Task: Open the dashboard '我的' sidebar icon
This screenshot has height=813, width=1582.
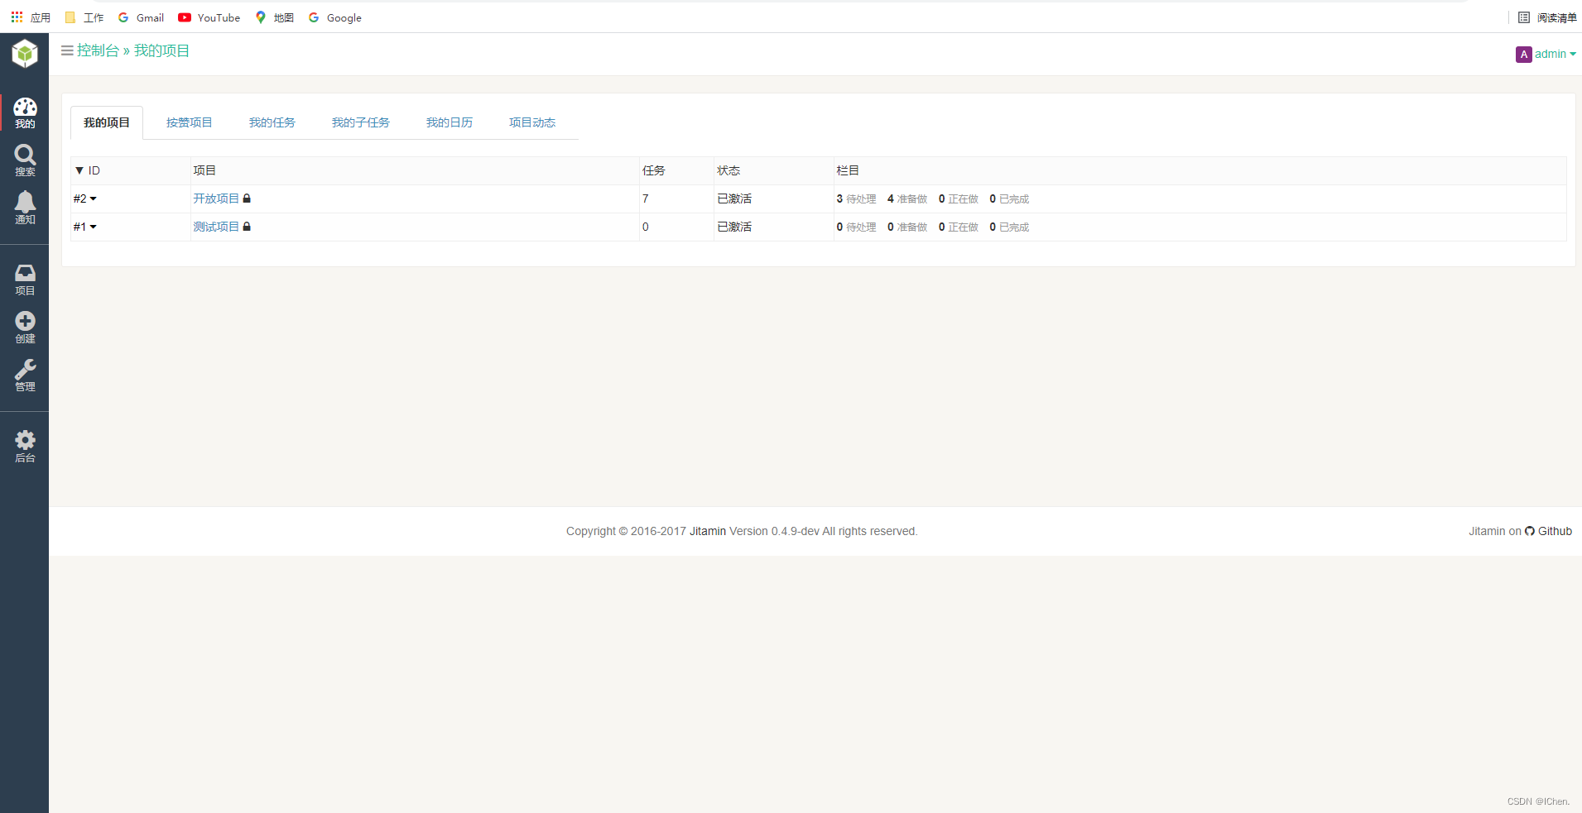Action: tap(25, 113)
